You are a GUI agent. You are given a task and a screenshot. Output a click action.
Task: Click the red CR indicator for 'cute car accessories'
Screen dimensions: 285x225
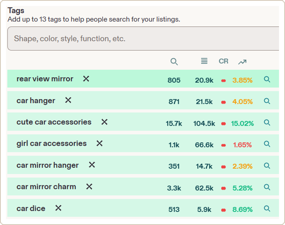point(223,124)
